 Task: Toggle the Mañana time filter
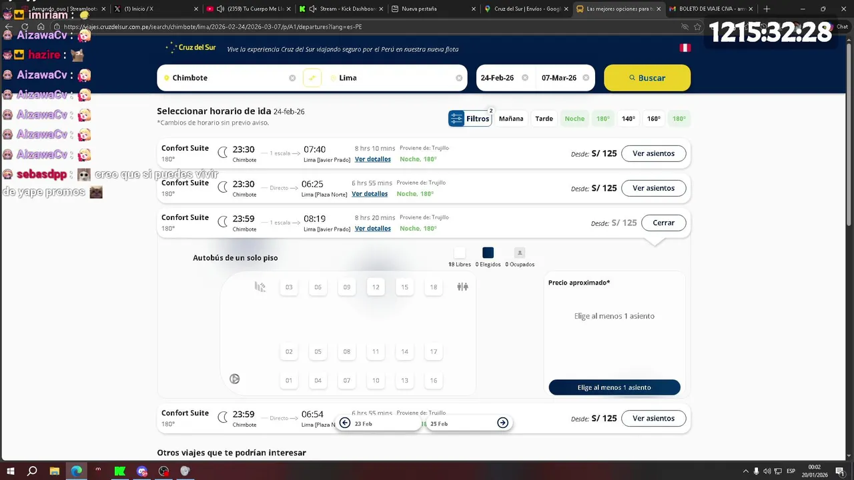511,119
